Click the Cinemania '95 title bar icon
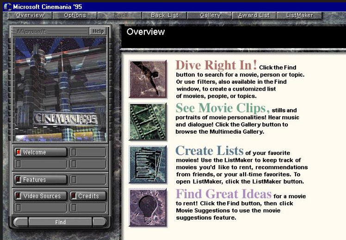The image size is (346, 240). click(8, 6)
